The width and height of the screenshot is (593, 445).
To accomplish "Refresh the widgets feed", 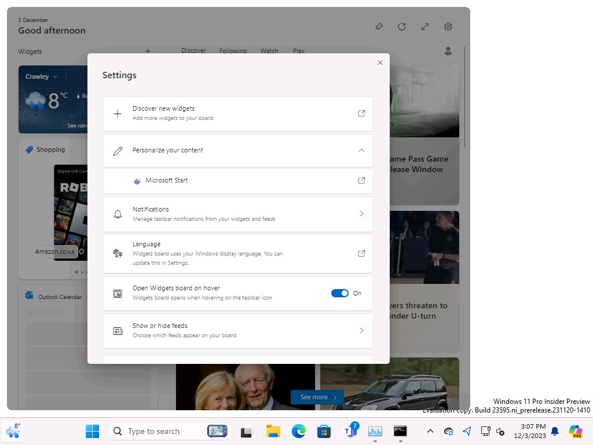I will click(402, 27).
